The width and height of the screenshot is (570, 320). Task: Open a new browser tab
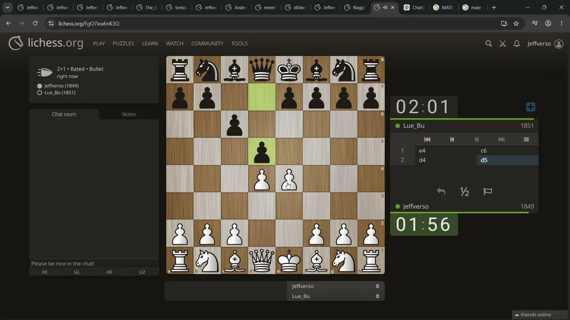[x=493, y=8]
